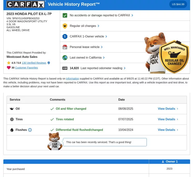194x177 pixels.
Task: Click the Flushes info circle icon
Action: point(30,130)
